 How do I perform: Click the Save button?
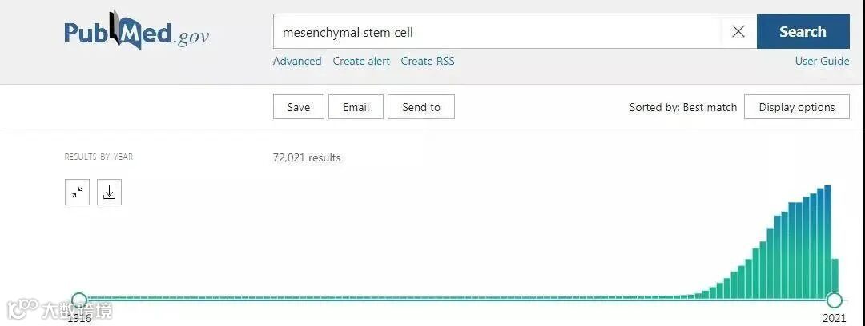coord(298,107)
